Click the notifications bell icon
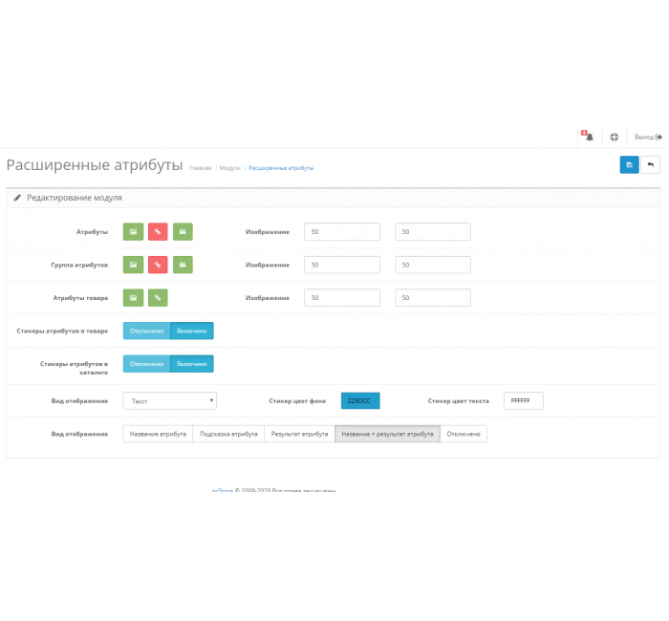 coord(590,137)
